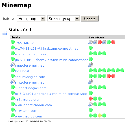Click the dashlet icon beside Status Grid
Viewport: 131px width, 131px height.
point(5,33)
